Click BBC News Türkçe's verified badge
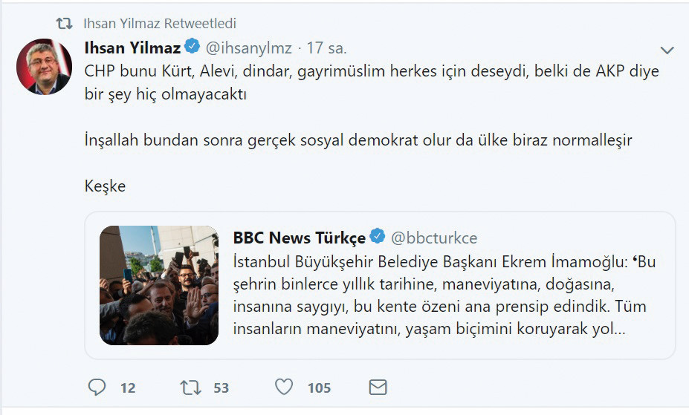 tap(378, 237)
